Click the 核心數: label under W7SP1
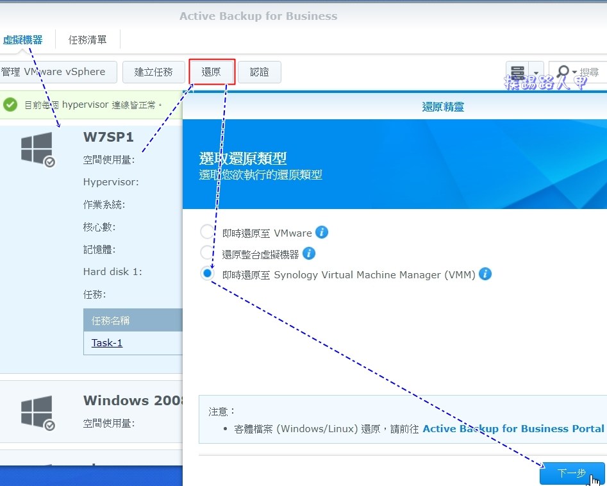 click(99, 227)
